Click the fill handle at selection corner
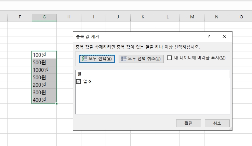Image resolution: width=252 pixels, height=146 pixels. (x=56, y=103)
